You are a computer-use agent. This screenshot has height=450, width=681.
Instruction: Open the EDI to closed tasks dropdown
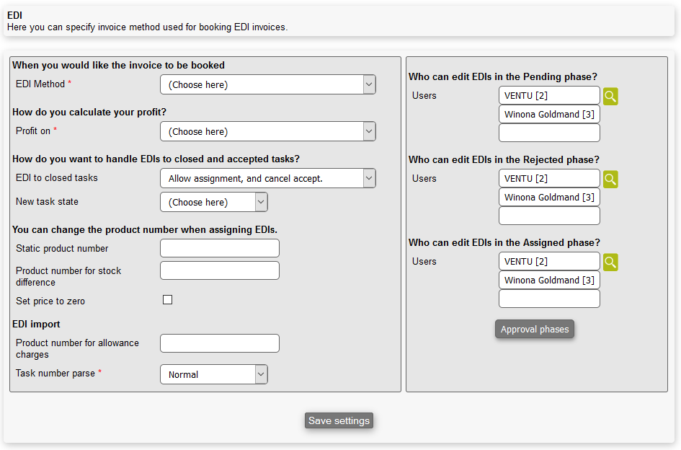267,178
